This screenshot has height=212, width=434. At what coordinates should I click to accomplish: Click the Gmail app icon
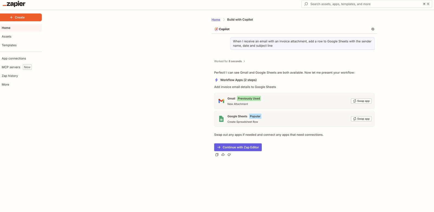coord(221,101)
